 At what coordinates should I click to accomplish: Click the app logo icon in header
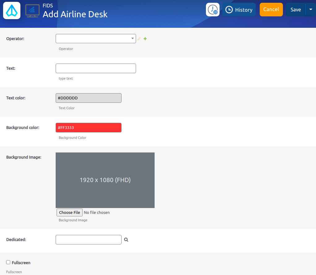(12, 10)
